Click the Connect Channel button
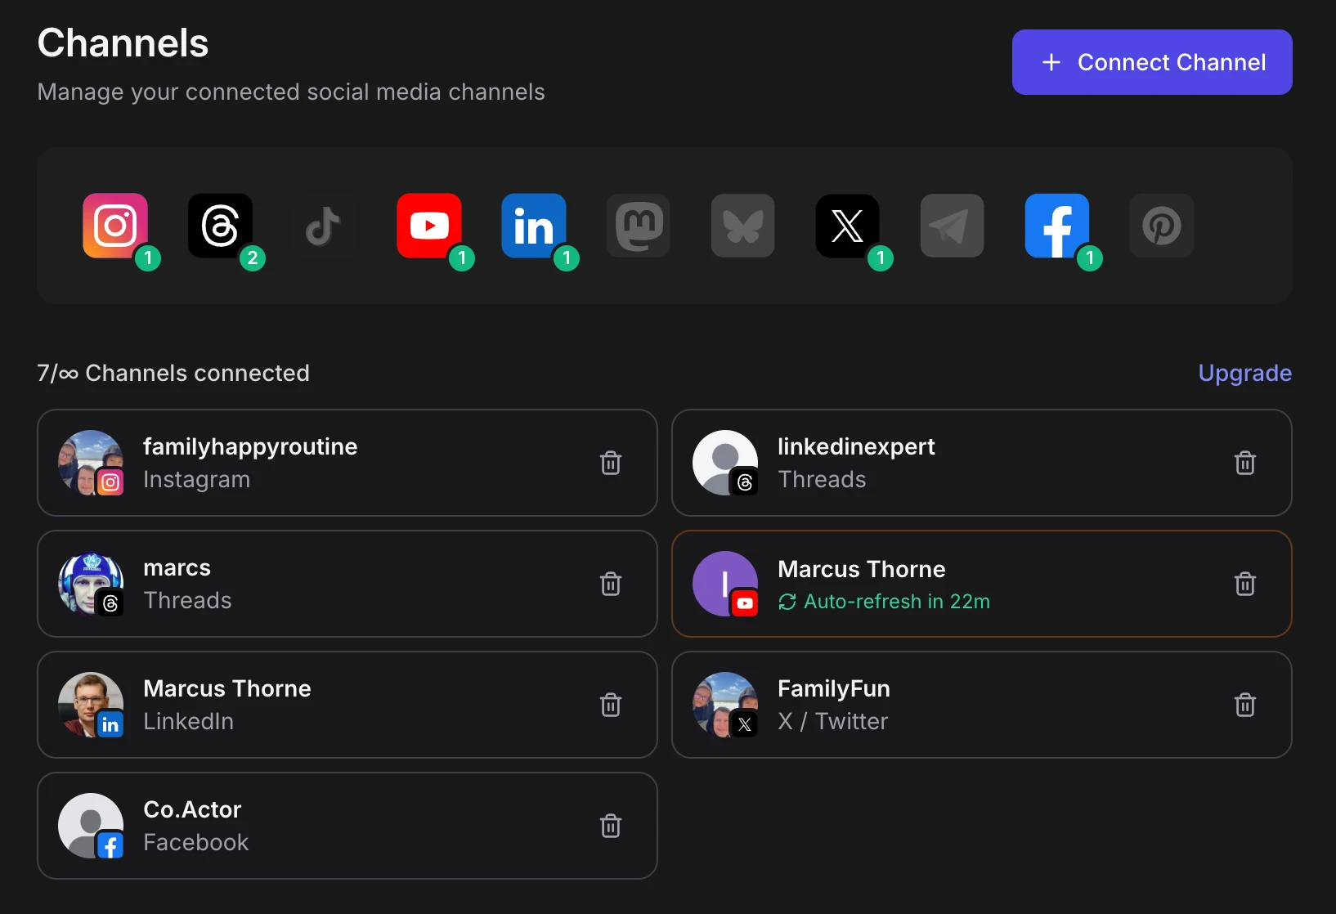This screenshot has height=914, width=1336. tap(1152, 62)
